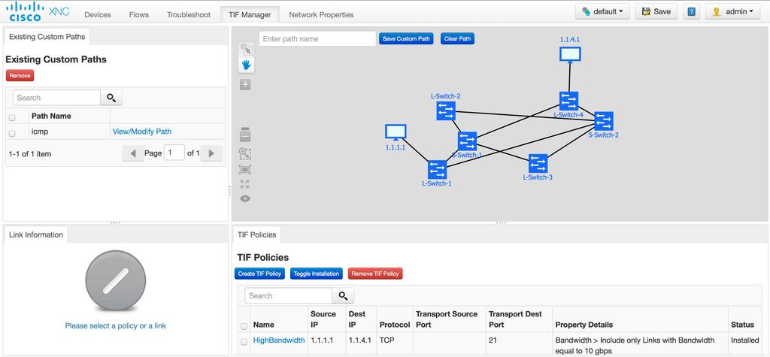
Task: Select the TIF Manager tab
Action: [x=250, y=15]
